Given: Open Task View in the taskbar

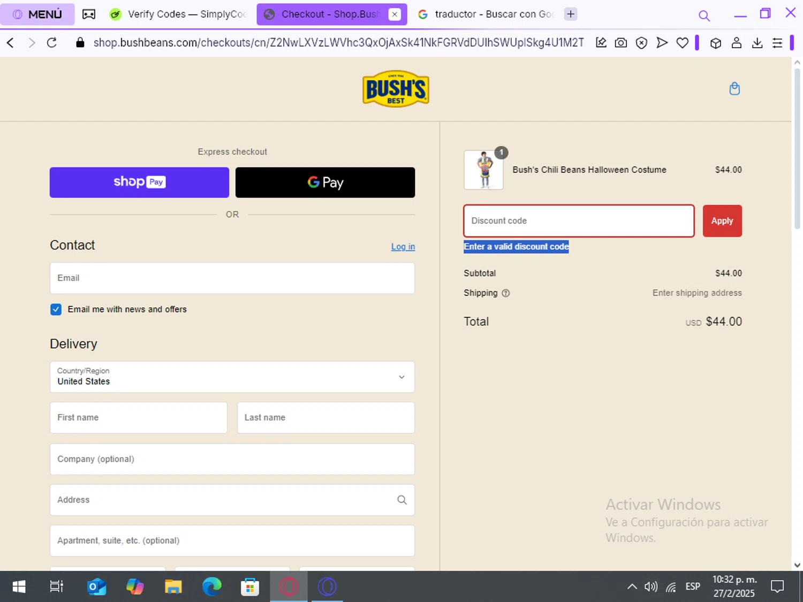Looking at the screenshot, I should 56,586.
